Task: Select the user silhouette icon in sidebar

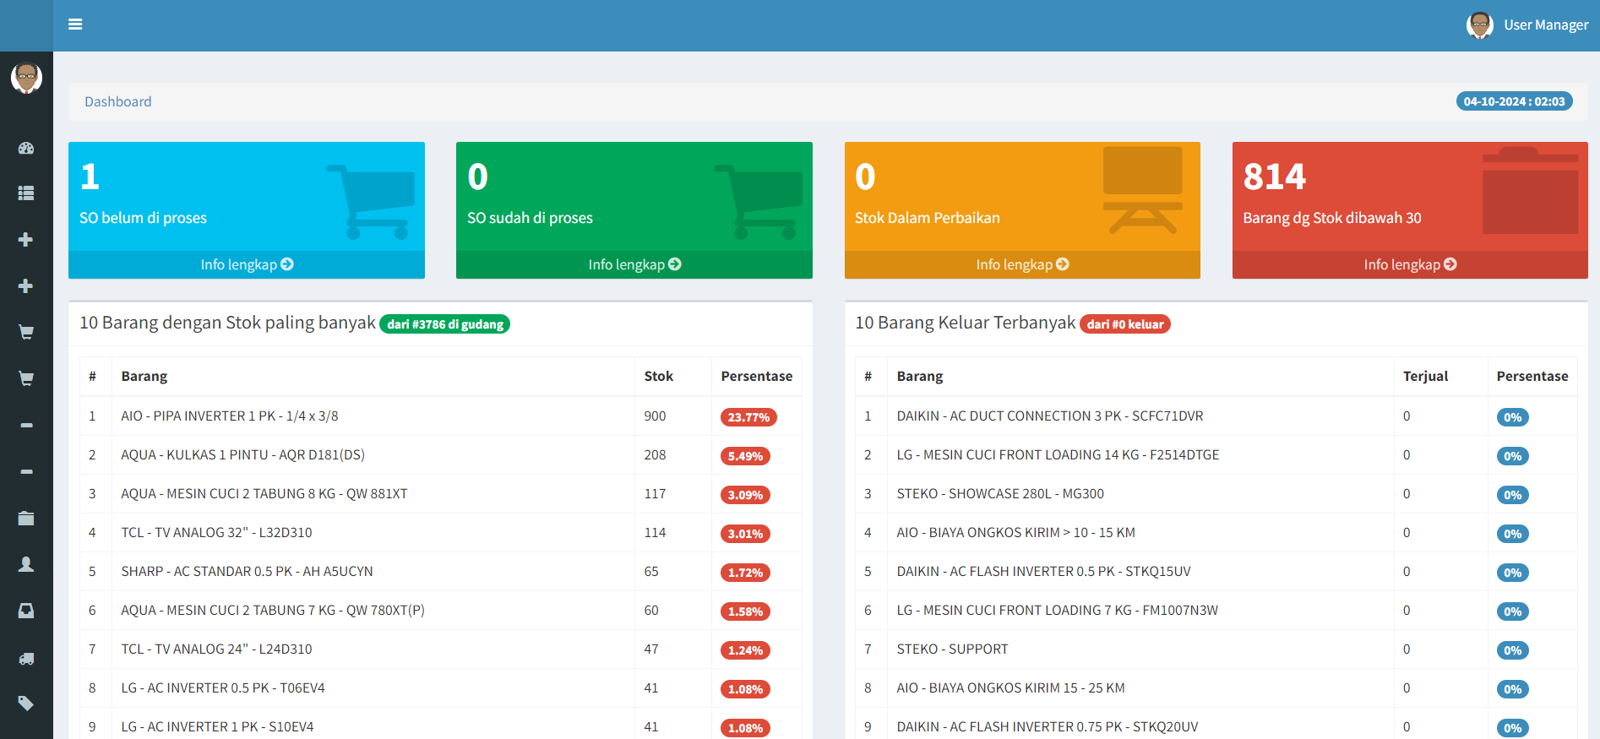Action: (26, 564)
